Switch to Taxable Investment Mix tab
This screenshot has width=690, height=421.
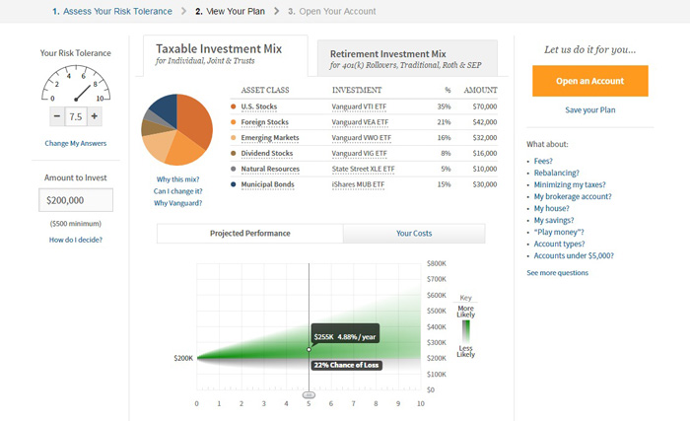[x=226, y=55]
